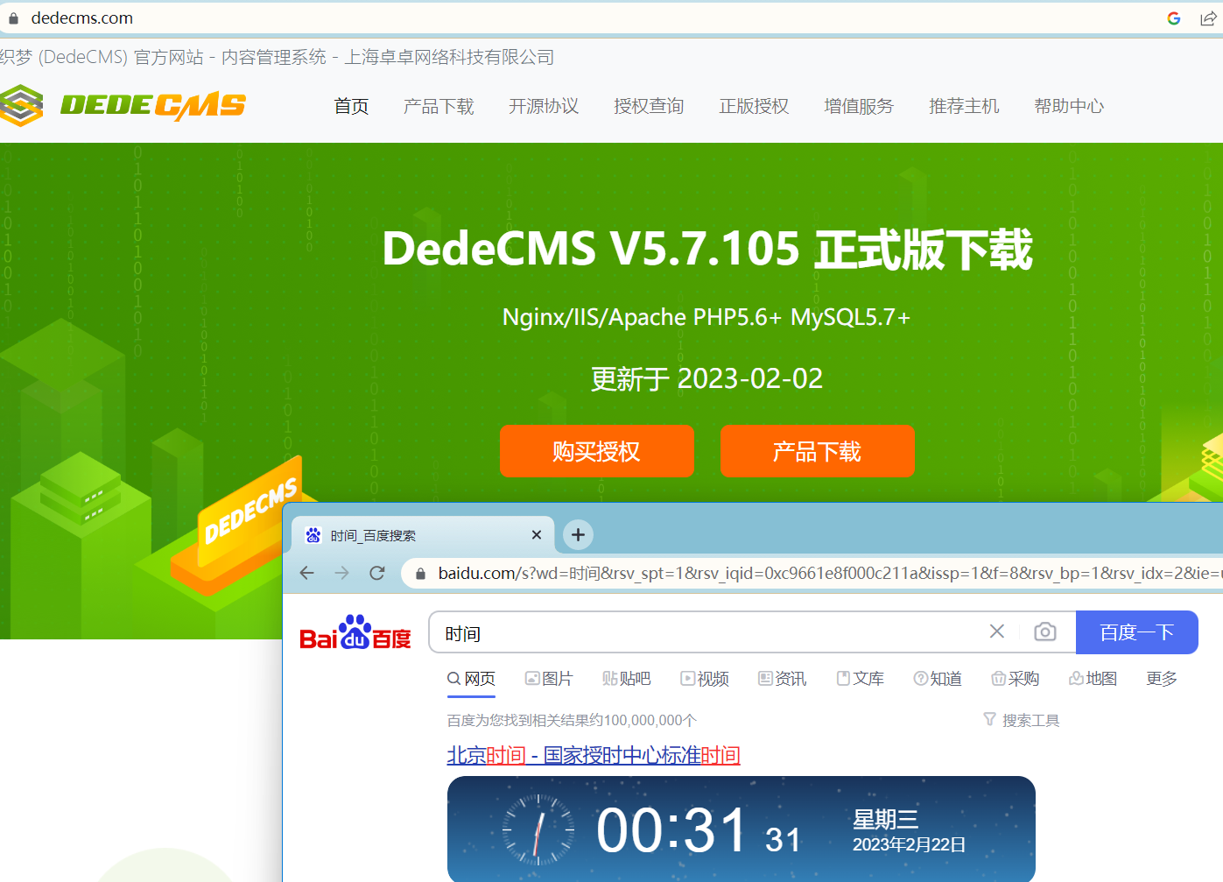Click the dedecms.com address text
The height and width of the screenshot is (882, 1223).
82,18
